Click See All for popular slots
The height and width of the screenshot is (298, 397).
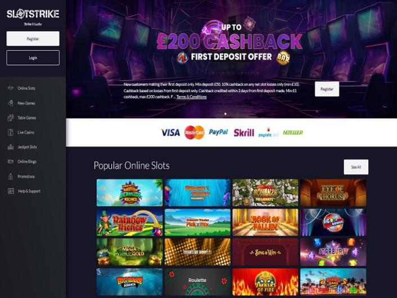356,167
